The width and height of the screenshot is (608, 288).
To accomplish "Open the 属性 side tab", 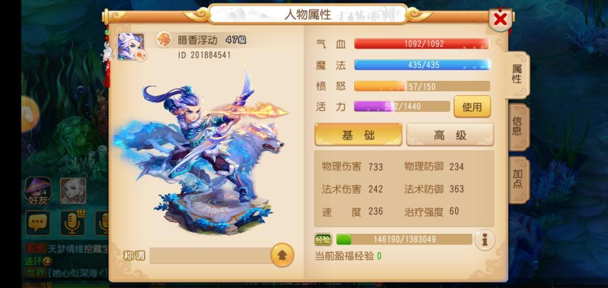I will (517, 74).
